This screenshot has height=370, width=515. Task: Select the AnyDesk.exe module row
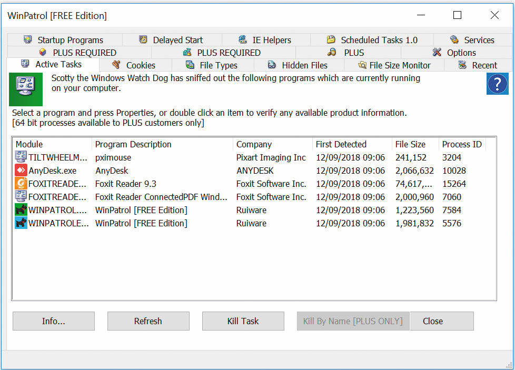pos(53,171)
